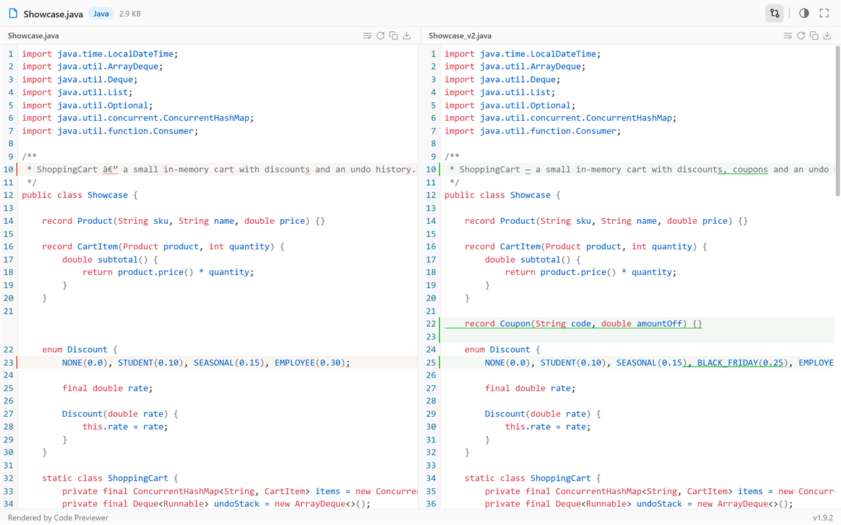841x525 pixels.
Task: Click 'record Product' line in the left pane
Action: [x=184, y=220]
